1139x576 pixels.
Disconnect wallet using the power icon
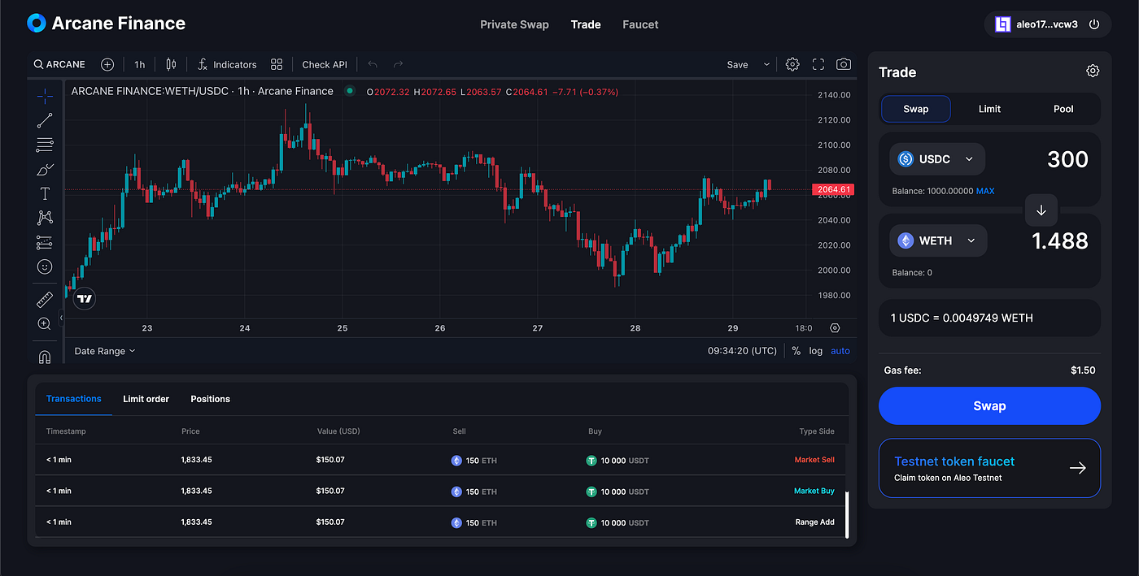point(1094,24)
